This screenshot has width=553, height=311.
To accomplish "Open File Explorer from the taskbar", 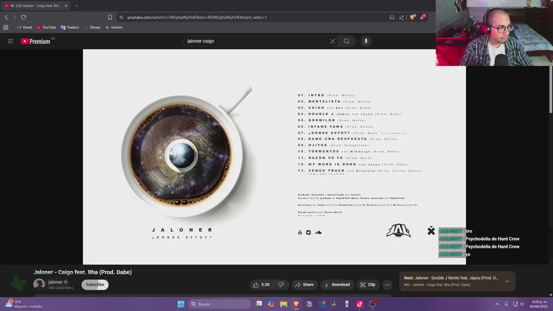I will (283, 304).
